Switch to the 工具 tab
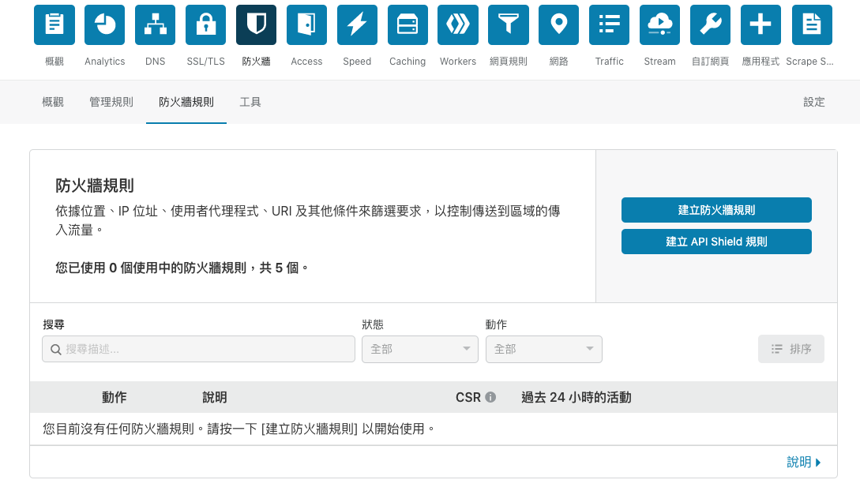This screenshot has height=491, width=860. click(250, 102)
